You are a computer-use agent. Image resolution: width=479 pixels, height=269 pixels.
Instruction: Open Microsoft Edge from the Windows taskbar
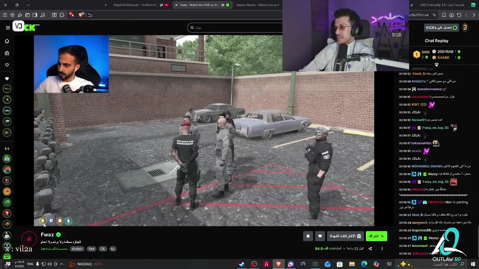pyautogui.click(x=364, y=264)
